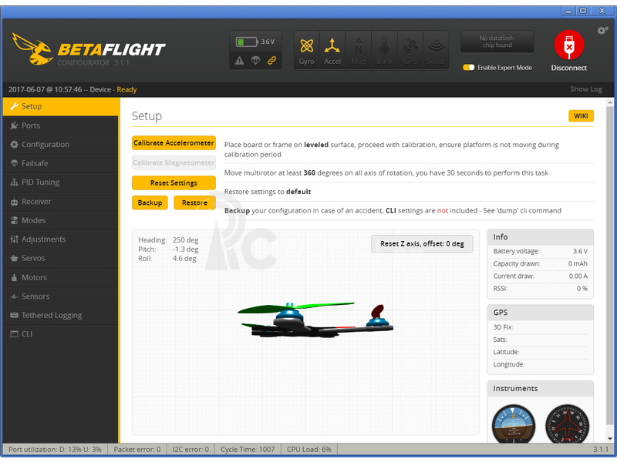Click the GPS sensor icon

410,51
